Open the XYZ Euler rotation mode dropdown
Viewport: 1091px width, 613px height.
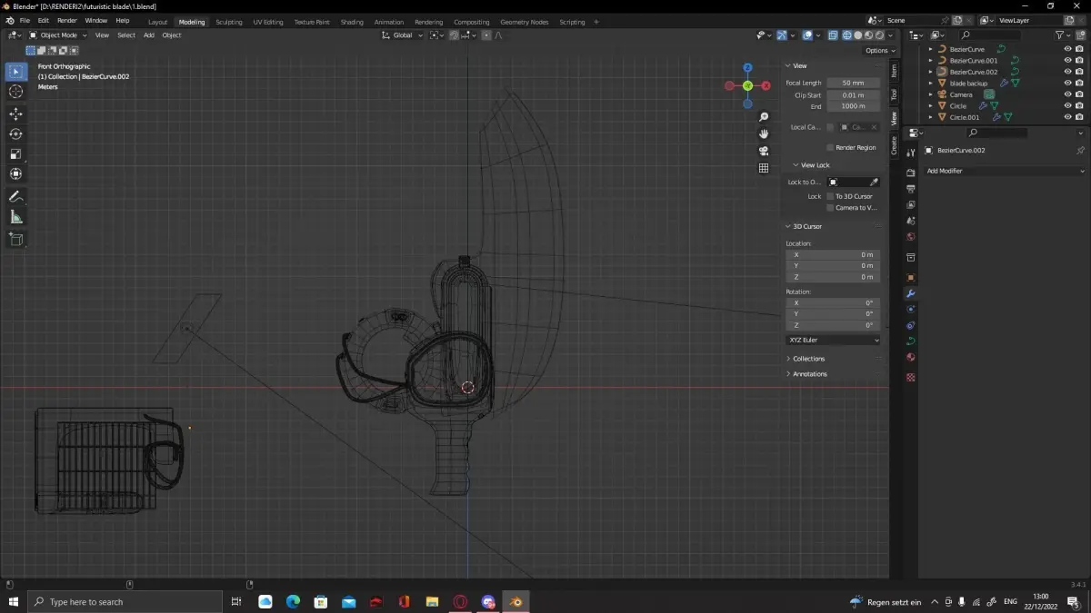click(x=833, y=340)
